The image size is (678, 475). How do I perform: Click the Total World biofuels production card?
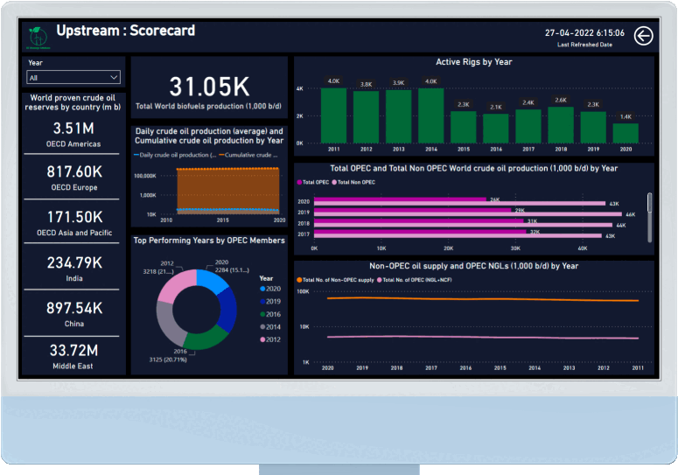tap(209, 93)
